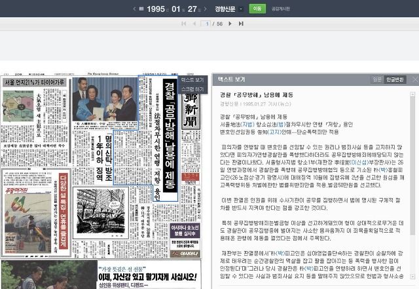Click the 法 절차무시한 연행 저항 용인 subheadline

tap(157, 157)
